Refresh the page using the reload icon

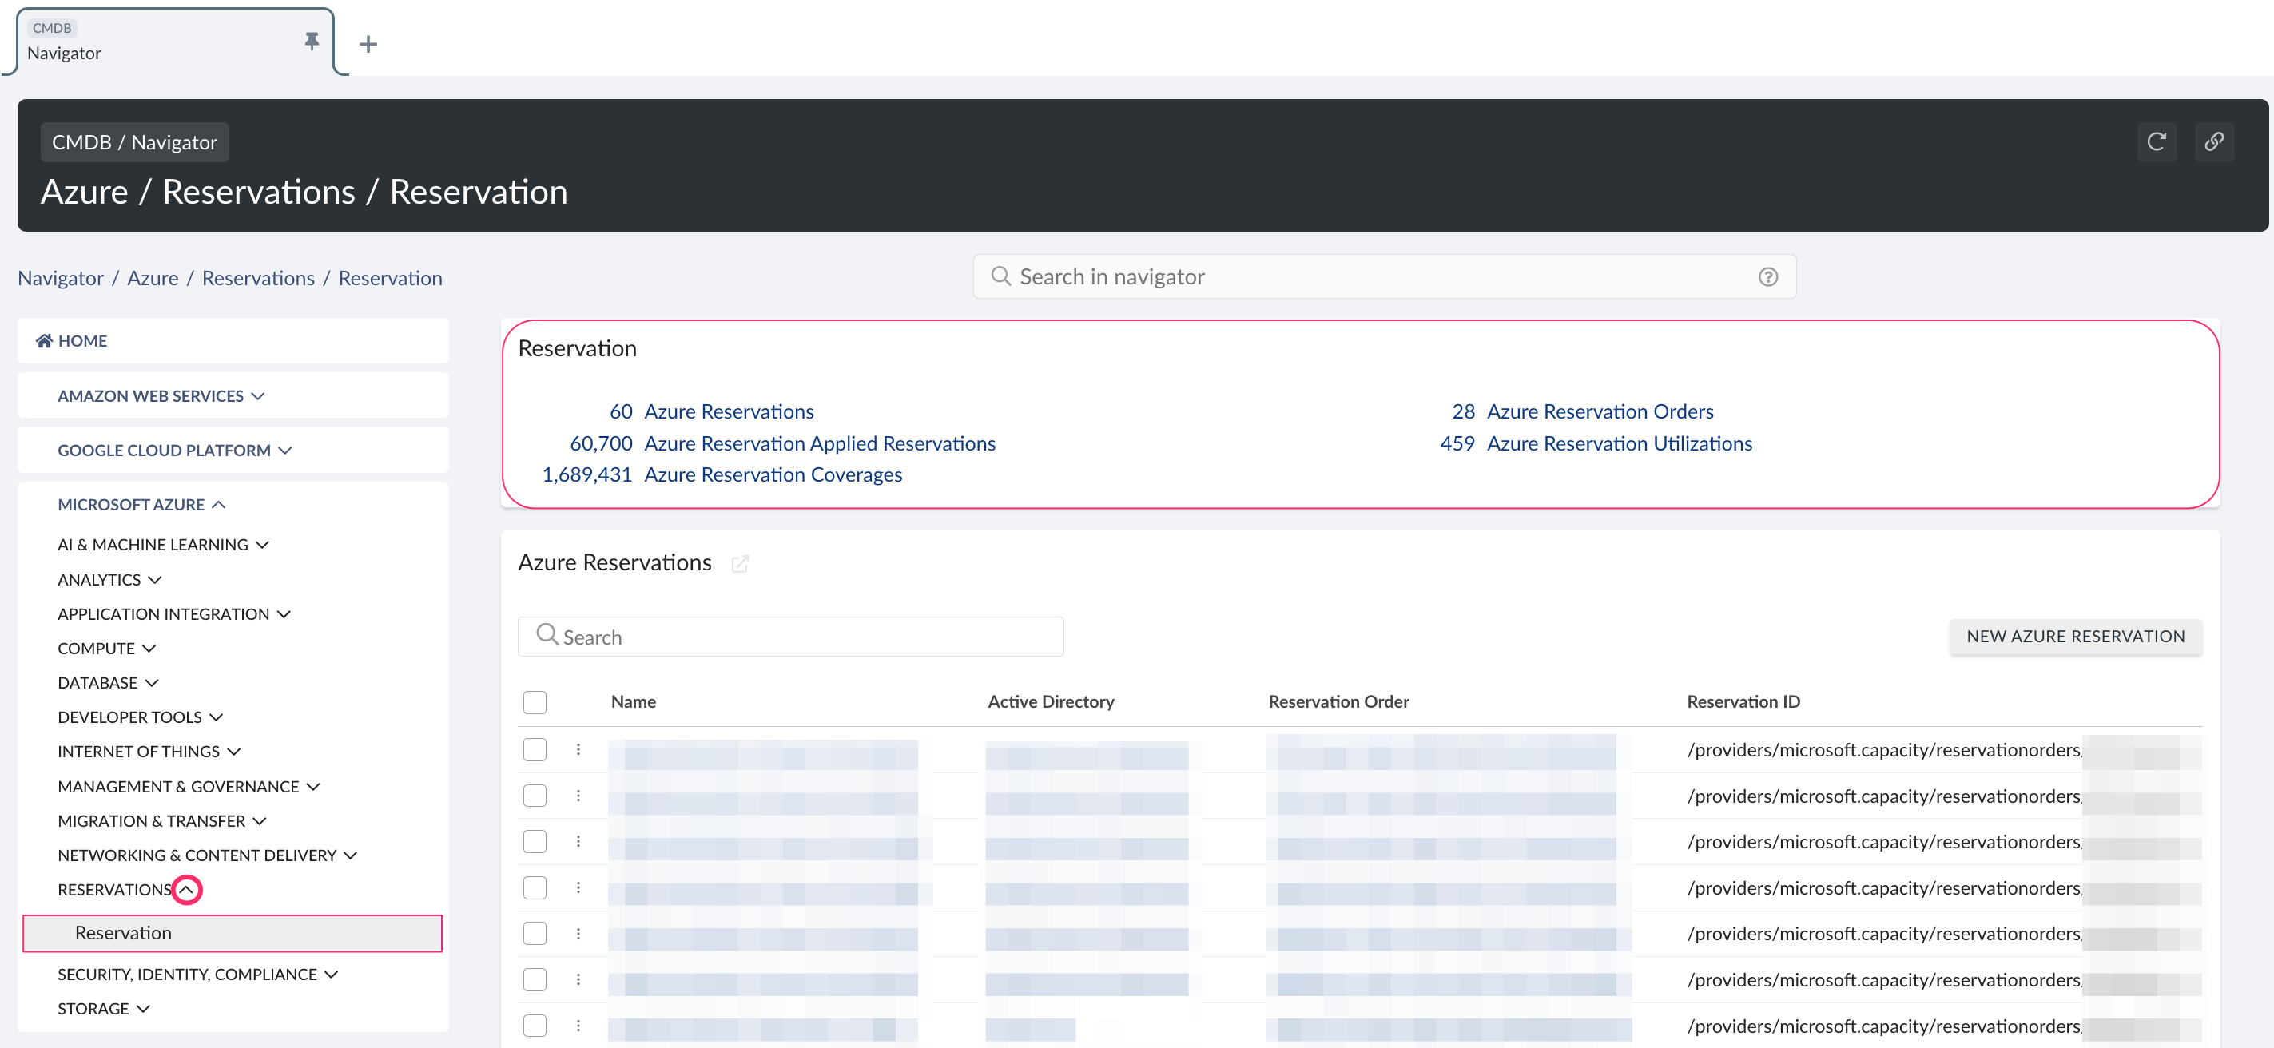point(2157,141)
